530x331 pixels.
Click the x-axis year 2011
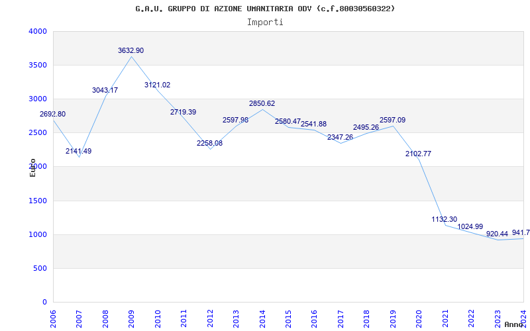[184, 318]
